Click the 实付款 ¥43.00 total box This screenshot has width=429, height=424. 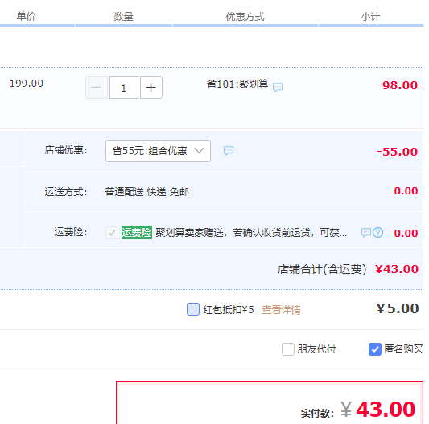[270, 402]
